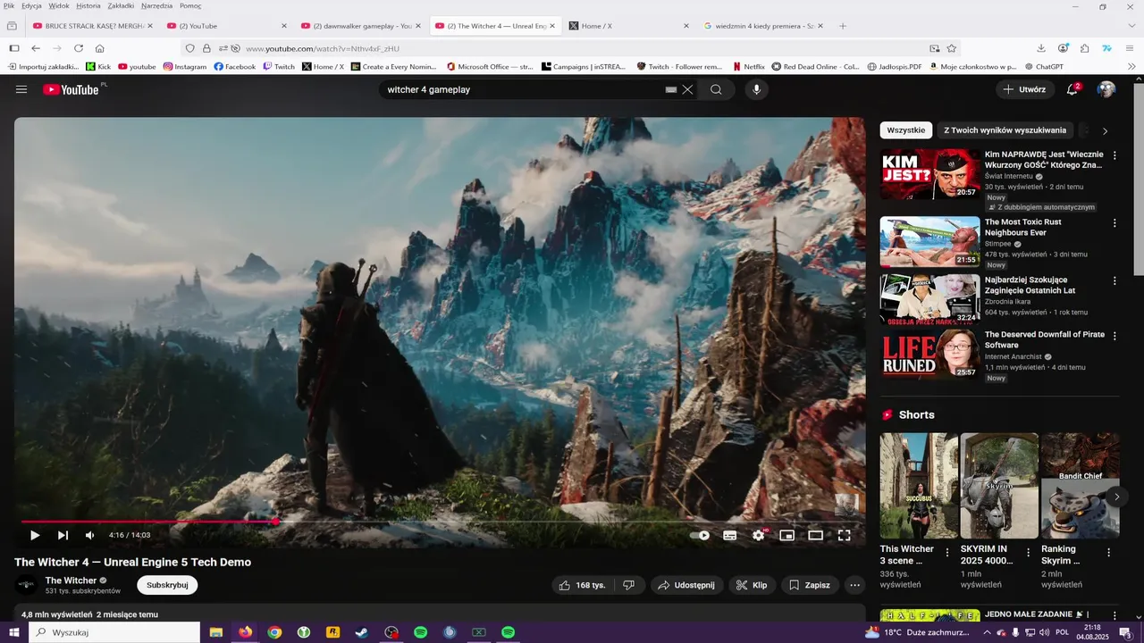1144x643 pixels.
Task: Open options for This Witcher 3 scene short
Action: 947,553
